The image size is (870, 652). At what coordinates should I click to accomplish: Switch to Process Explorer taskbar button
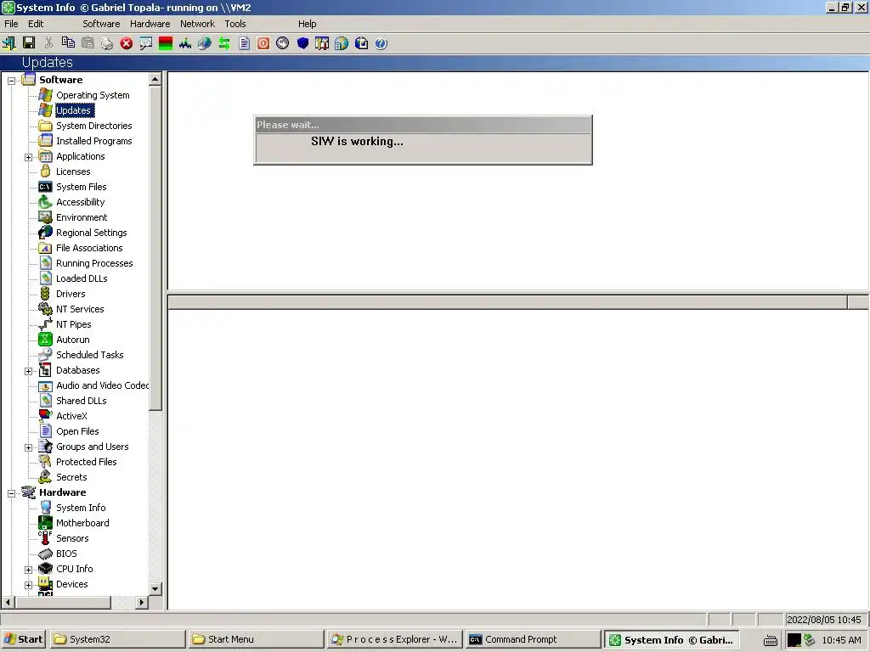point(394,639)
